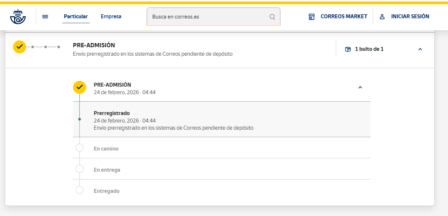This screenshot has height=216, width=448.
Task: Click the package box icon
Action: point(348,49)
